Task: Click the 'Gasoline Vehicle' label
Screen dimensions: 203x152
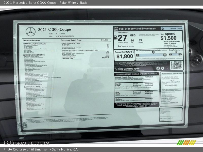Action: tap(176, 28)
